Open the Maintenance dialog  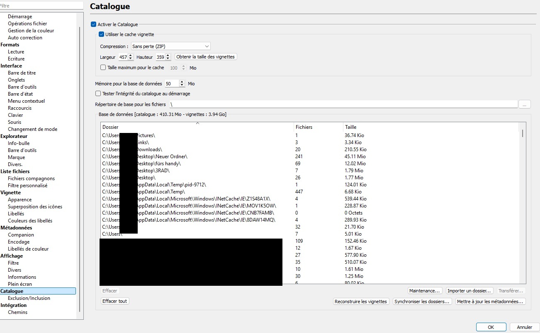tap(425, 290)
